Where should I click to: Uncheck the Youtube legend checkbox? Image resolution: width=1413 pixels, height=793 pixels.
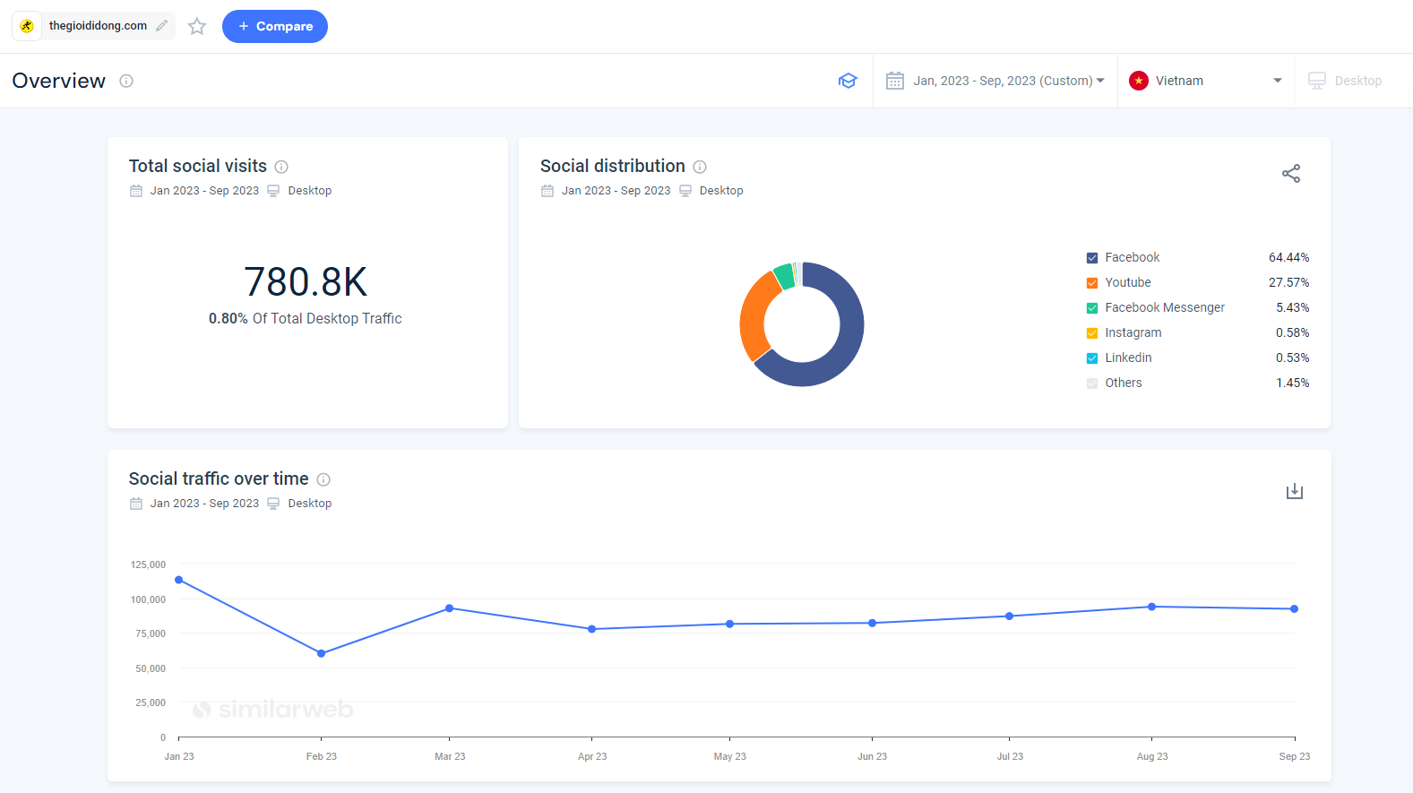[1092, 283]
